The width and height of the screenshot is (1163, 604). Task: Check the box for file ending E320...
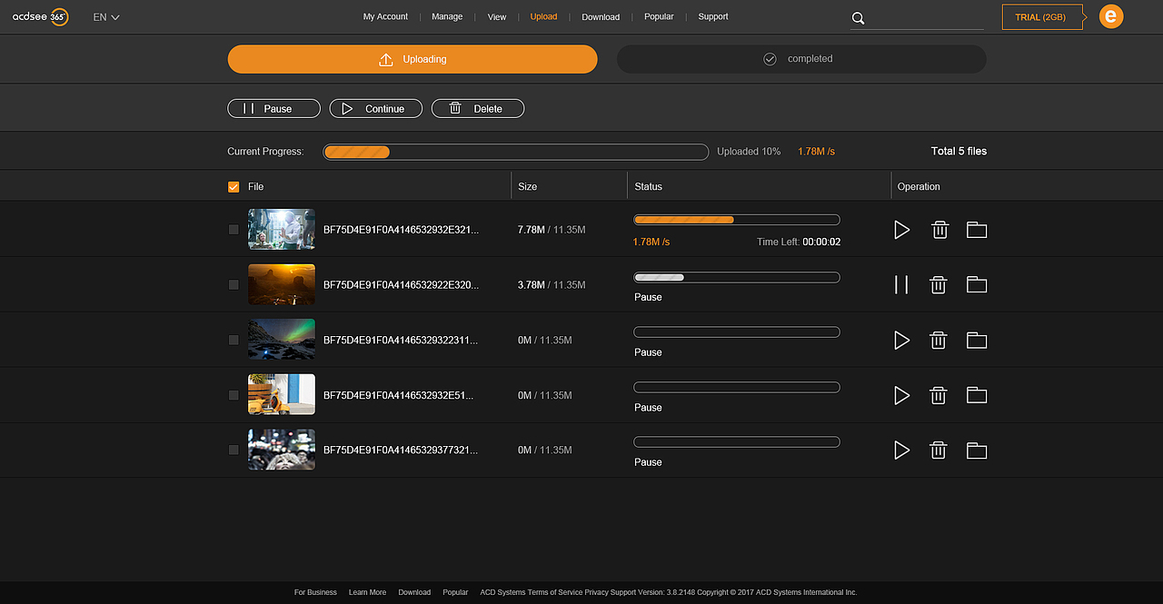(x=234, y=284)
